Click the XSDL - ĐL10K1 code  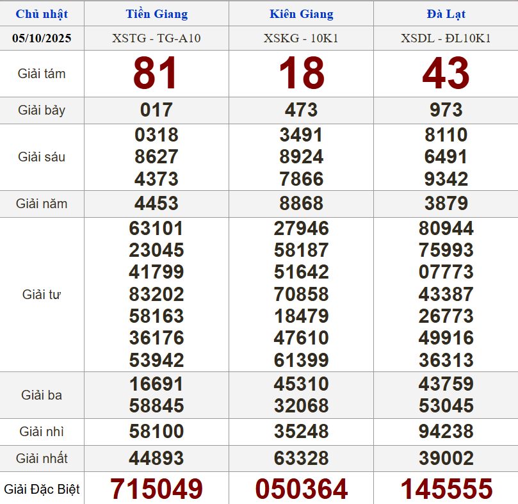tap(446, 38)
